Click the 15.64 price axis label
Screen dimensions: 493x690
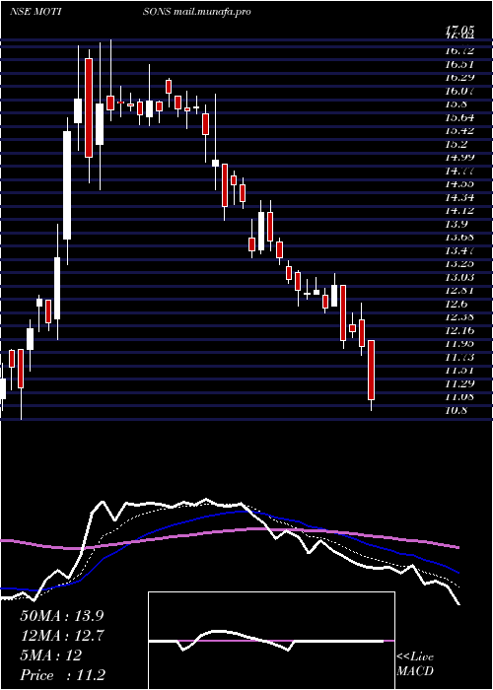point(459,118)
